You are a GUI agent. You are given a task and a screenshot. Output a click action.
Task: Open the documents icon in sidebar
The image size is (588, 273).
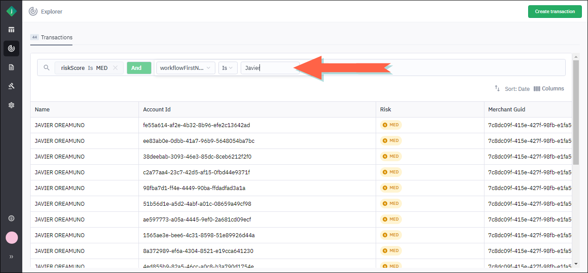[11, 67]
